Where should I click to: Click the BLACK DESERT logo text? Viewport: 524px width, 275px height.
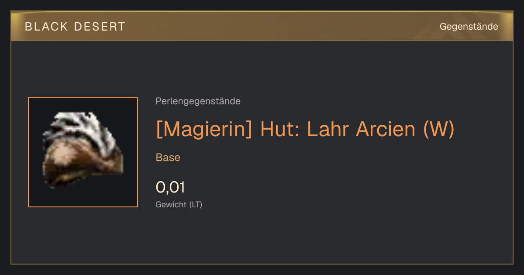(75, 27)
